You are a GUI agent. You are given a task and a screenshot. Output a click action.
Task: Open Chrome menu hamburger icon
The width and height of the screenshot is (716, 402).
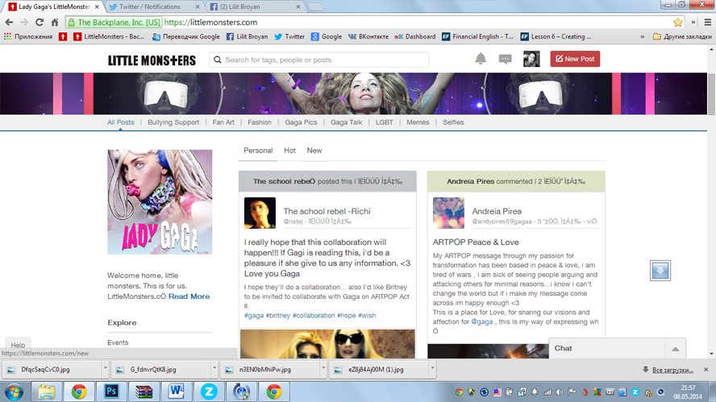coord(708,23)
